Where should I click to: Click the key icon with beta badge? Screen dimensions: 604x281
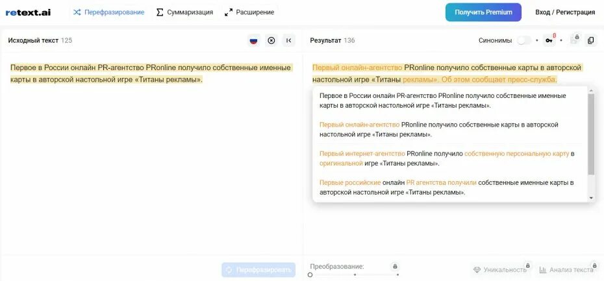tap(549, 40)
